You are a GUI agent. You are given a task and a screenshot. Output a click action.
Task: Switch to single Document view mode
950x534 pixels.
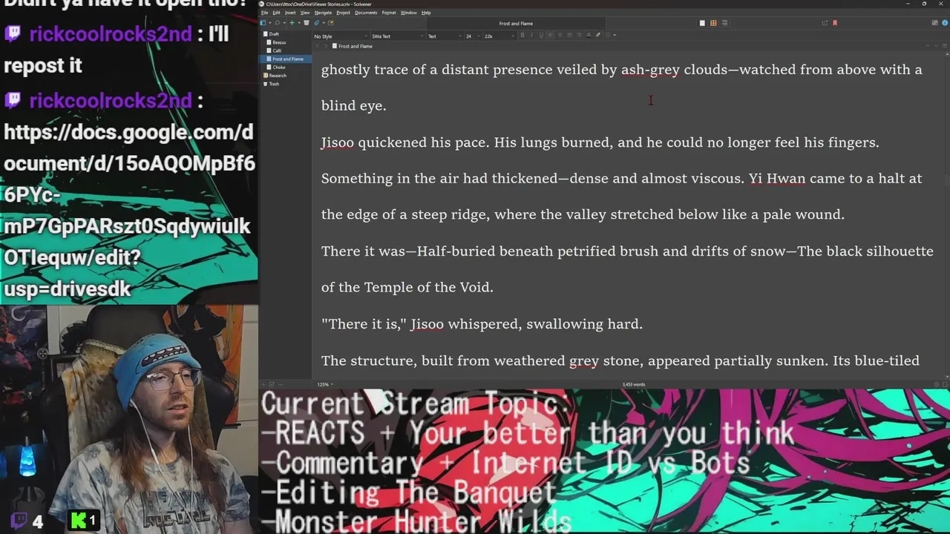[702, 23]
